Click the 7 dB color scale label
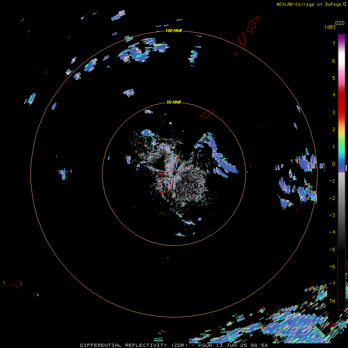Screen dimensions: 348x348 pyautogui.click(x=334, y=43)
